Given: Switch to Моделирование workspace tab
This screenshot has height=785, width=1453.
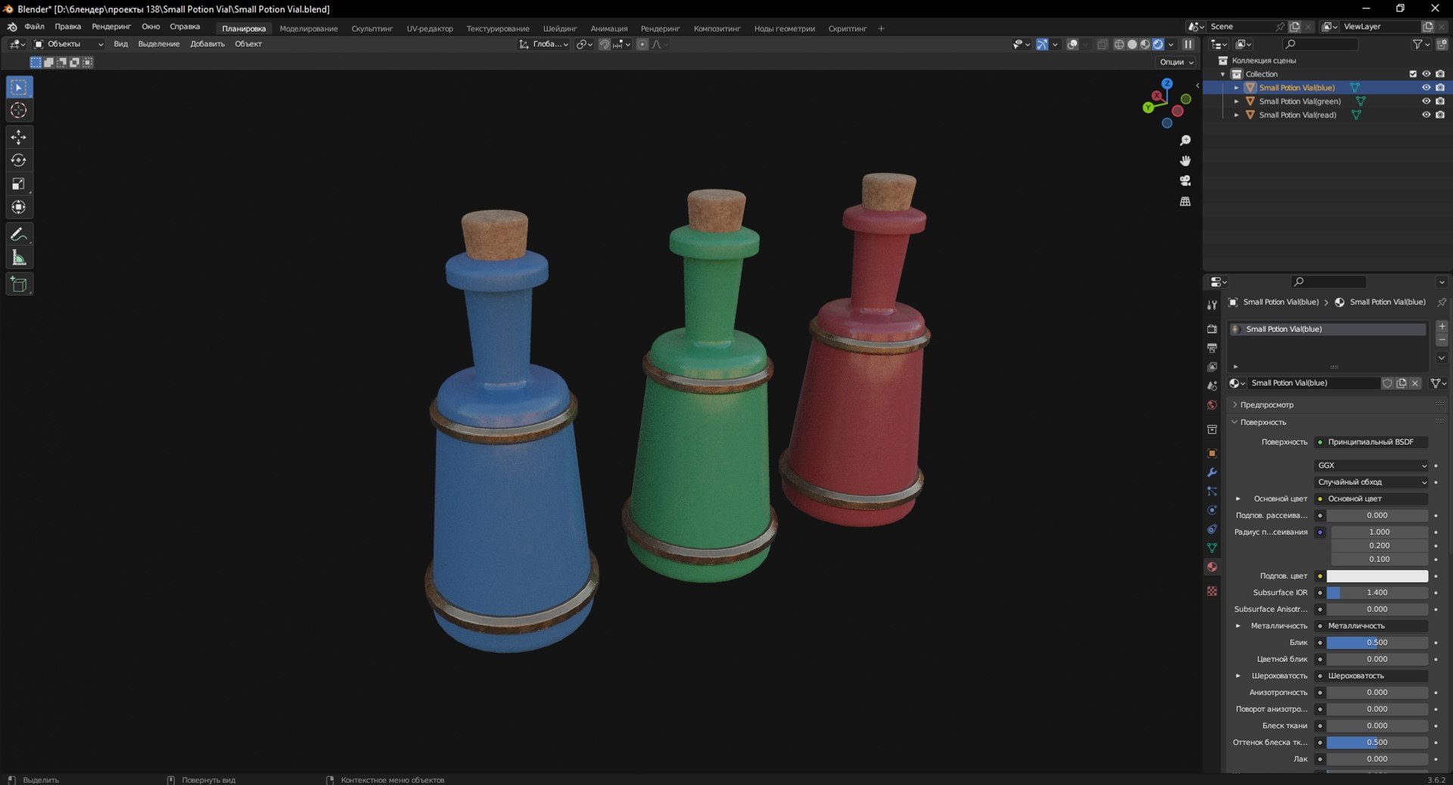Looking at the screenshot, I should pos(309,29).
